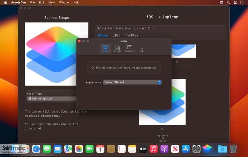This screenshot has width=248, height=157.
Task: Open Messages from the dock
Action: pyautogui.click(x=47, y=149)
